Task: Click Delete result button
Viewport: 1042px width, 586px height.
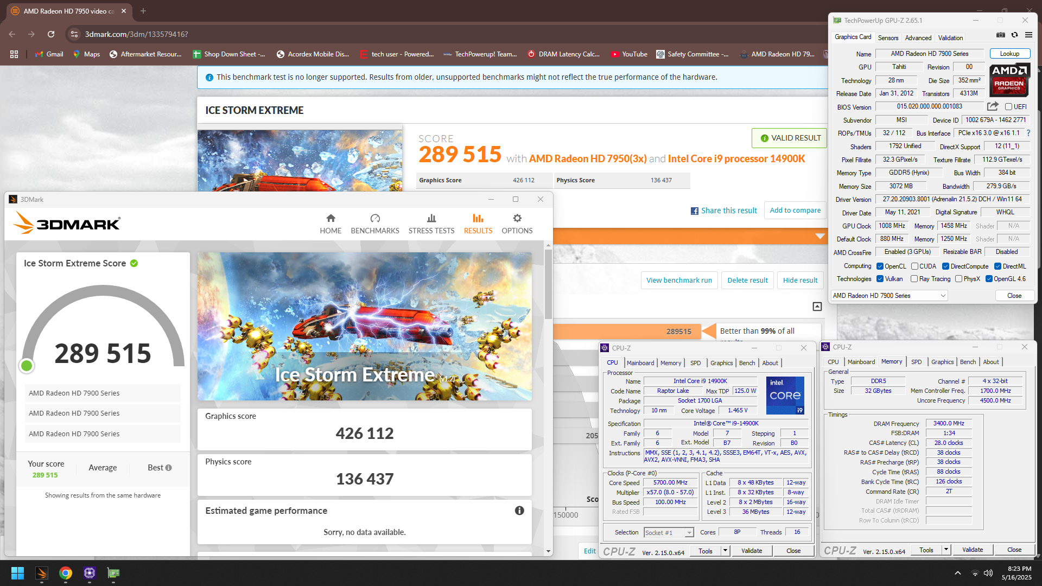Action: click(747, 281)
